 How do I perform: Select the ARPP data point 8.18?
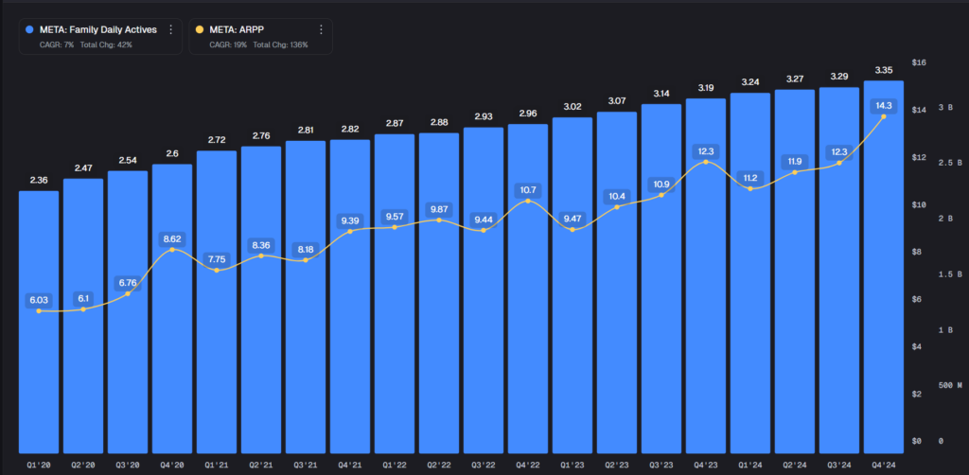[x=306, y=260]
